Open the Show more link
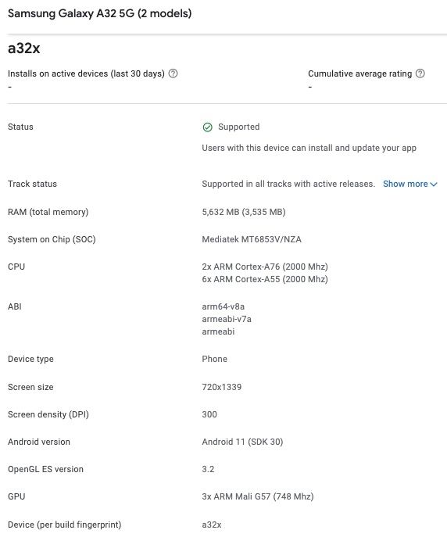This screenshot has width=447, height=548. tap(406, 184)
